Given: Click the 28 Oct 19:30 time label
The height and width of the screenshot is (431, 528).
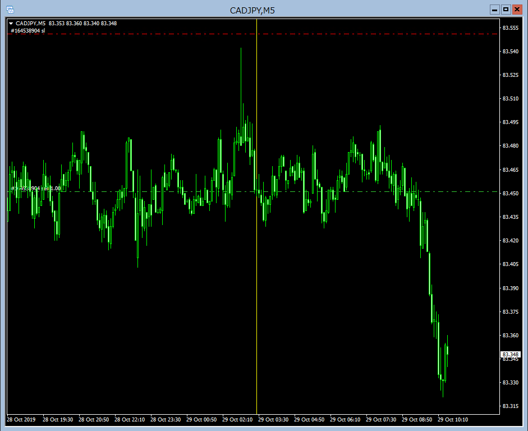Looking at the screenshot, I should click(58, 420).
